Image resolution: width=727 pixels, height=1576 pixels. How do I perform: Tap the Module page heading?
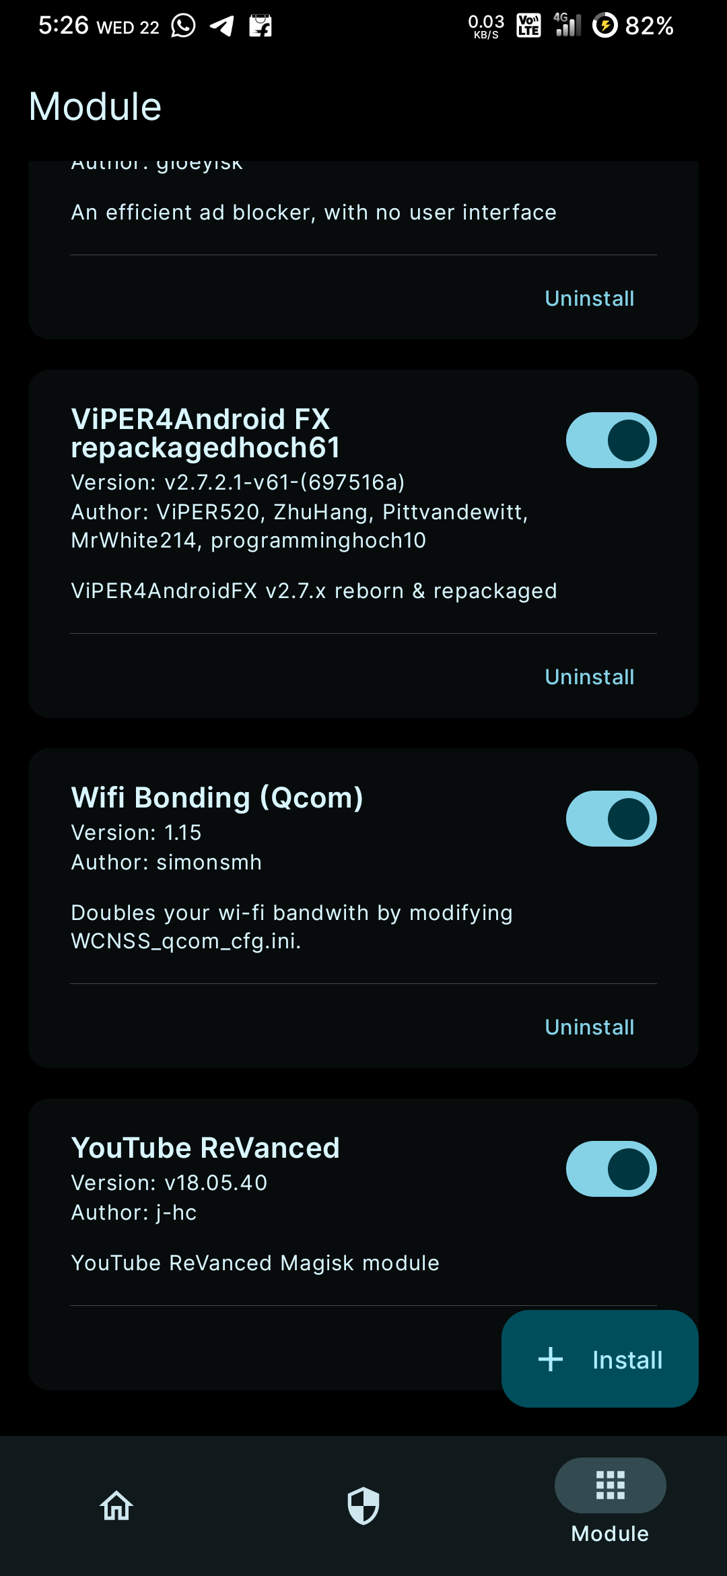click(94, 106)
